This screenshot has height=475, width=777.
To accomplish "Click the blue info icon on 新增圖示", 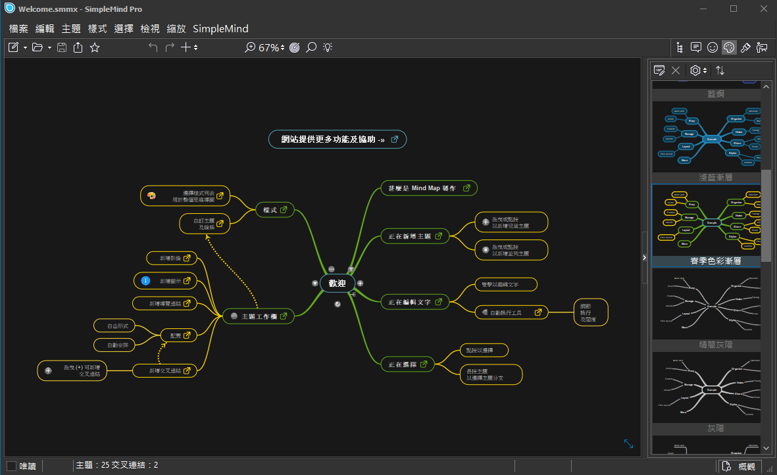I will [145, 281].
